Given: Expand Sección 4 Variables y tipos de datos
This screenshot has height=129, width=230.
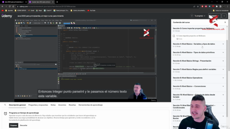Looking at the screenshot, I should 198,45.
